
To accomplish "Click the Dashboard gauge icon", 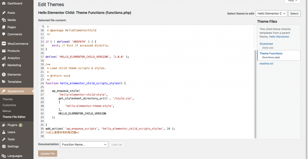I will point(4,3).
